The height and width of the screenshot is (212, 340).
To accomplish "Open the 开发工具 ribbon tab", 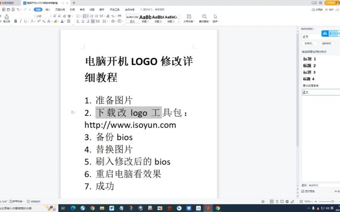I will tap(115, 9).
